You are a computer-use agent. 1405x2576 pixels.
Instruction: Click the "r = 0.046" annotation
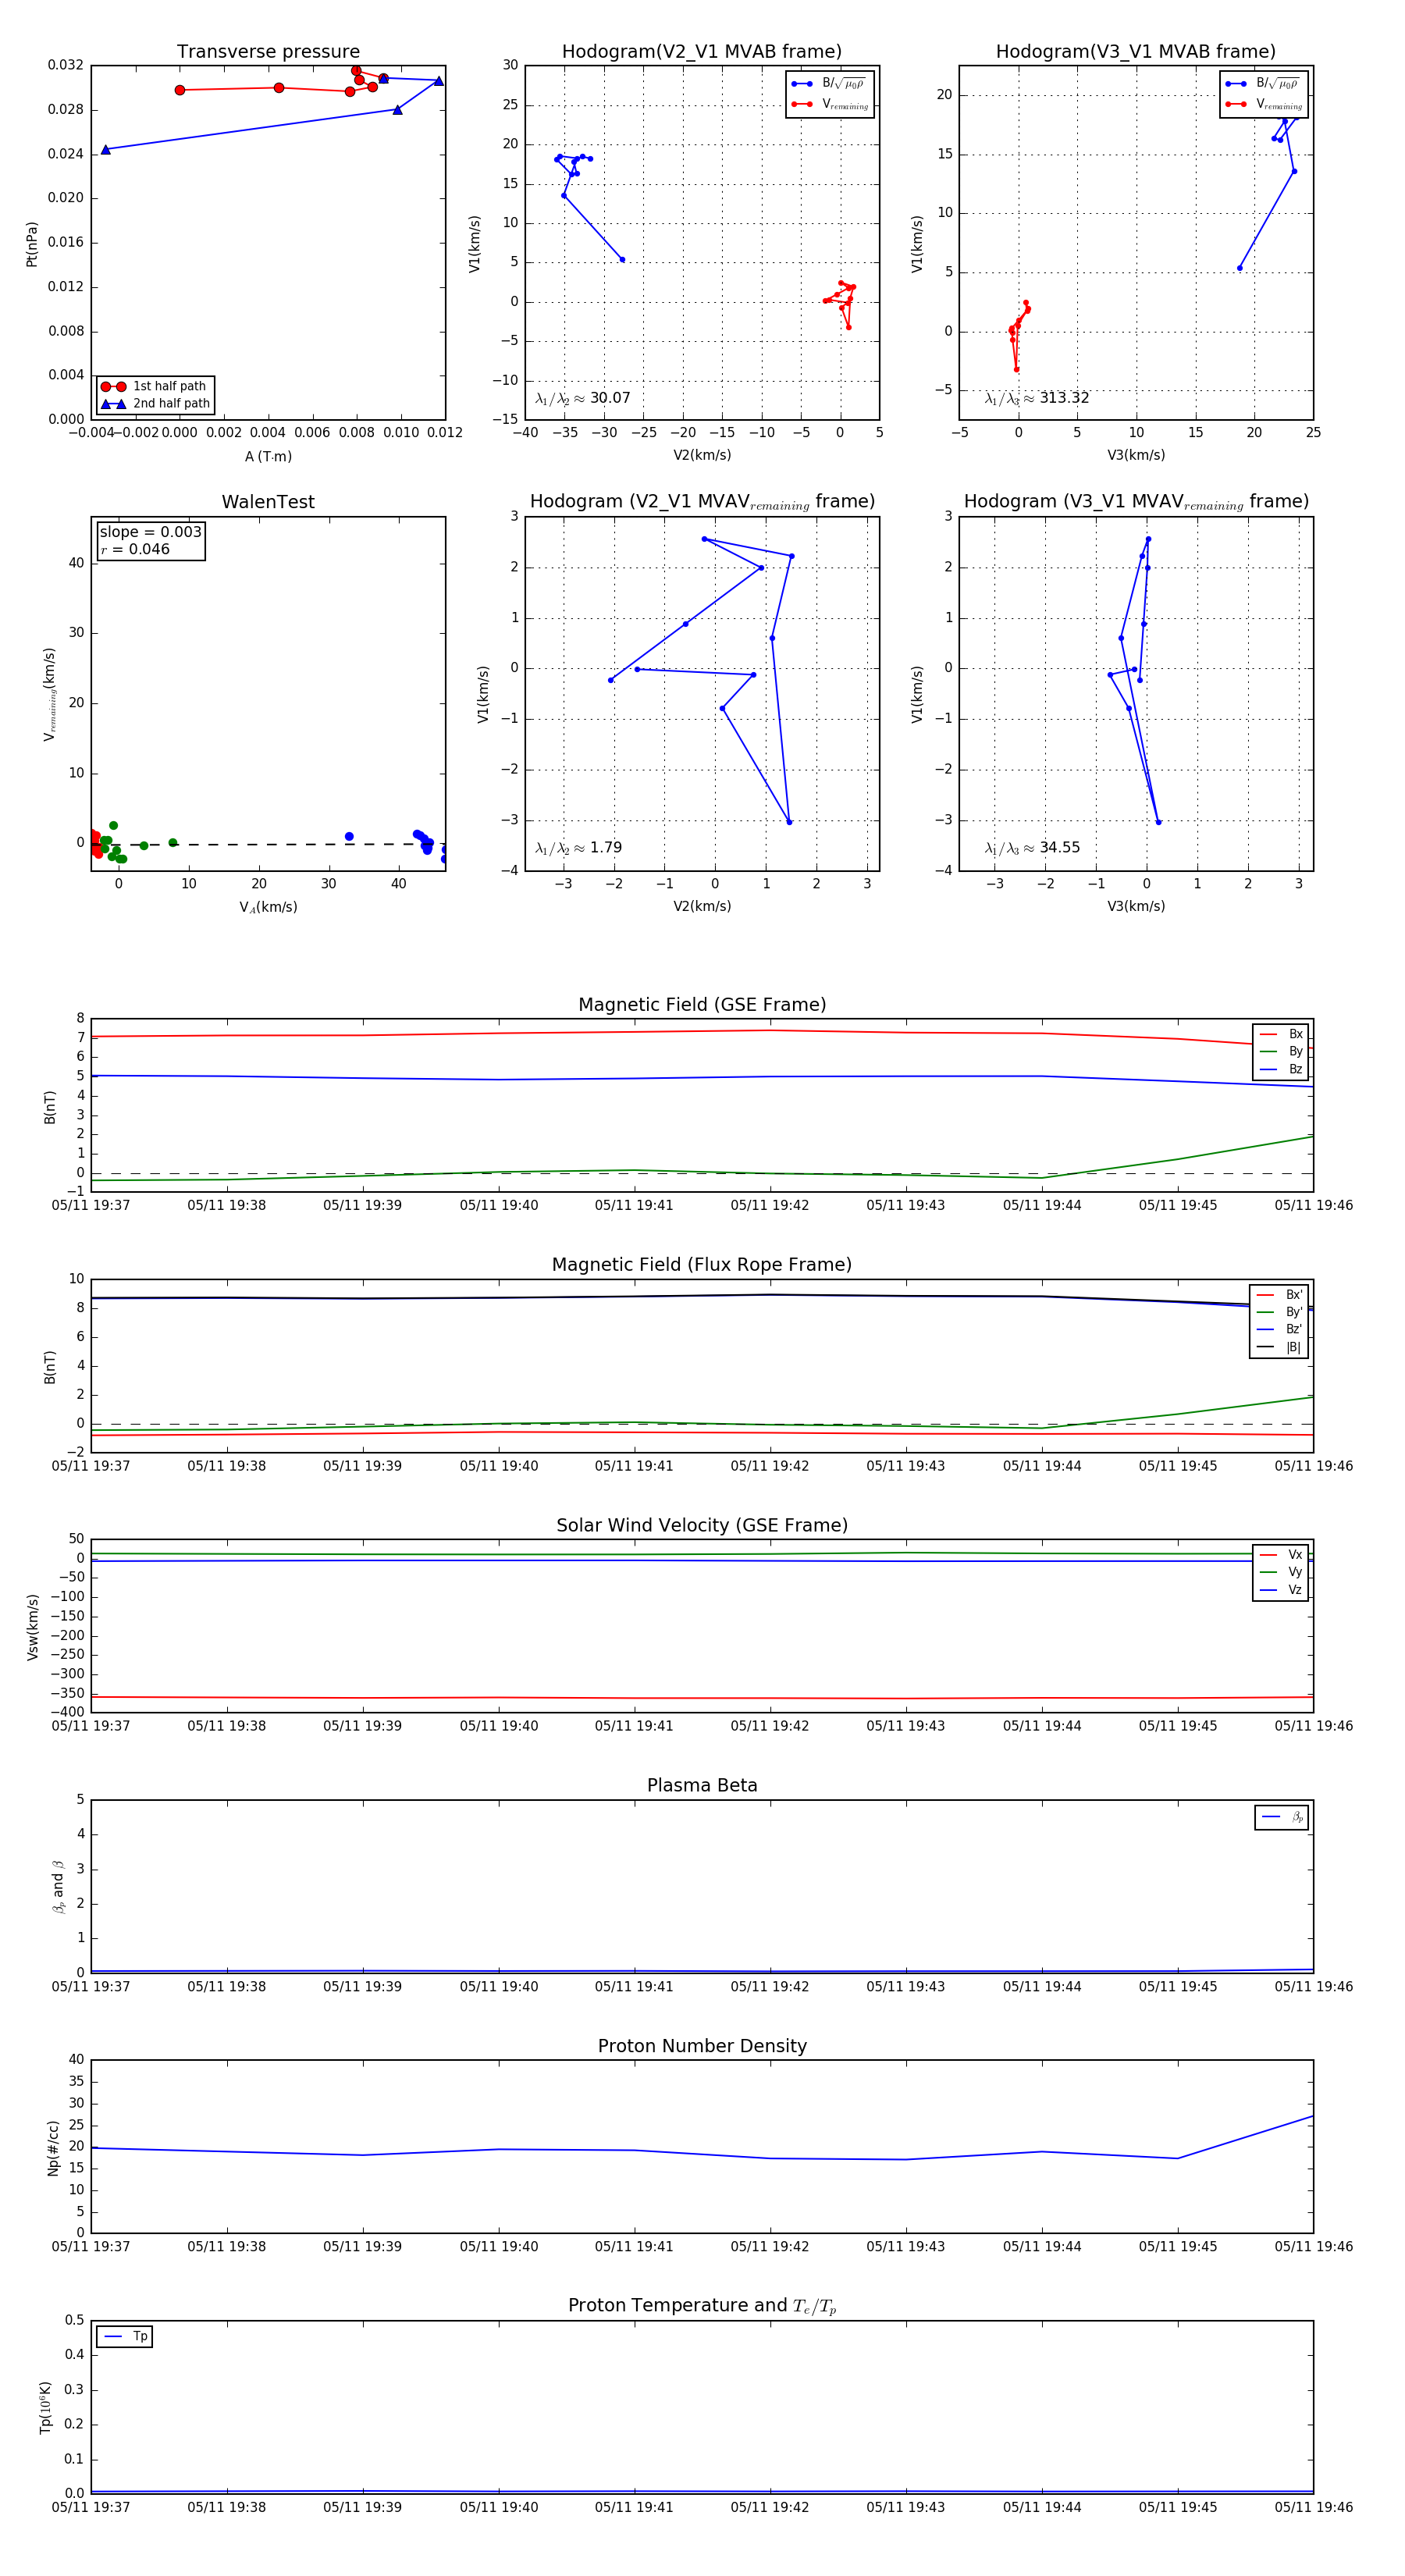point(135,549)
